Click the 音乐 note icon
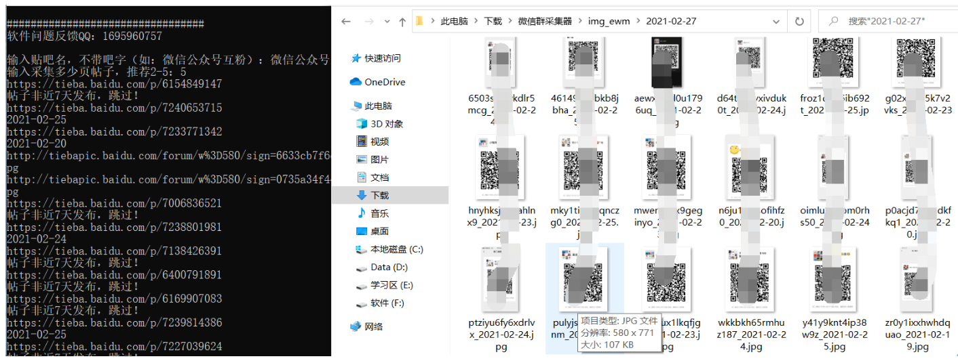The height and width of the screenshot is (363, 958). click(x=362, y=213)
